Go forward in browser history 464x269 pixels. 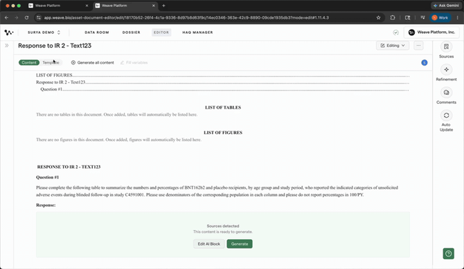tap(17, 18)
